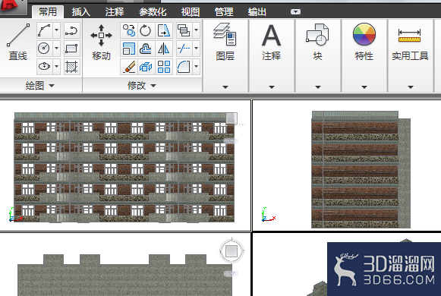Select the stretch tool icon

point(164,30)
